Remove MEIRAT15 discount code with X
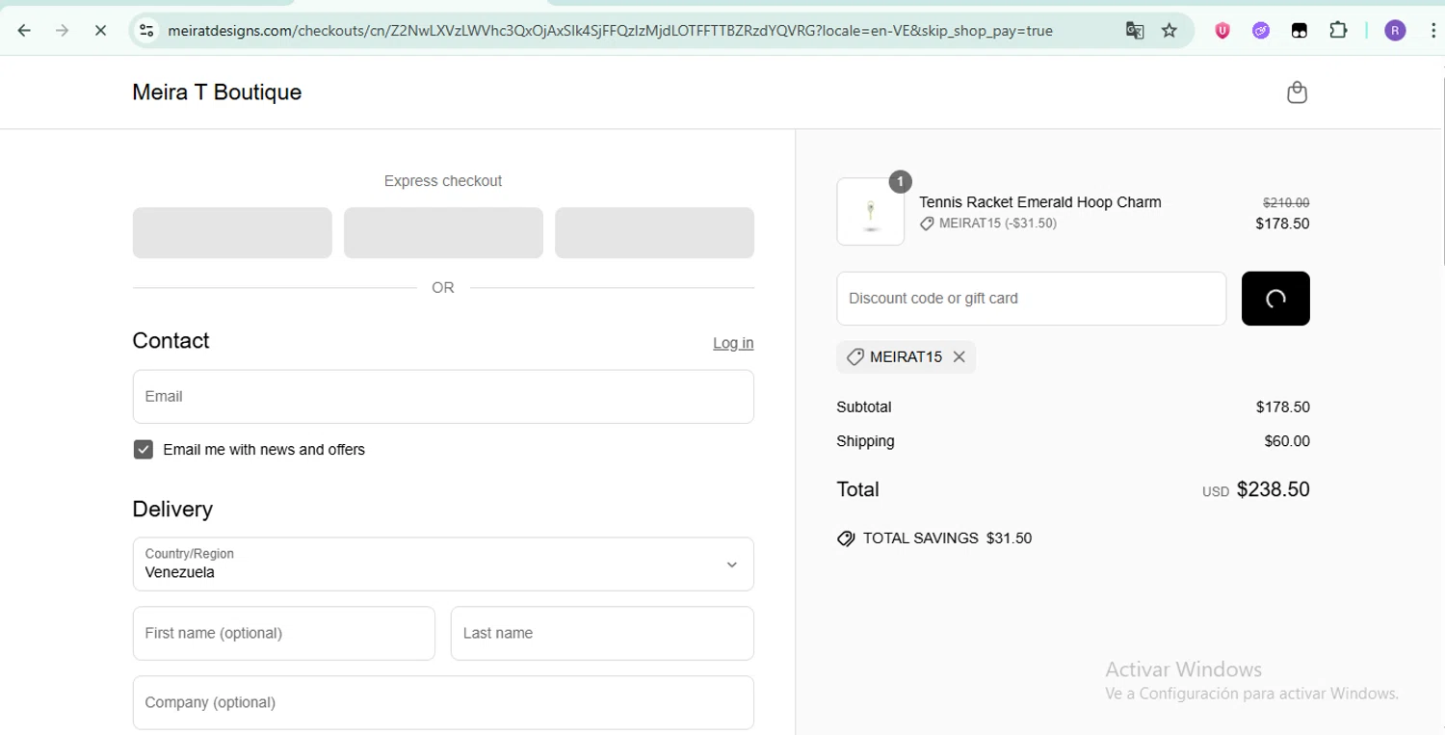This screenshot has height=735, width=1445. pos(959,356)
